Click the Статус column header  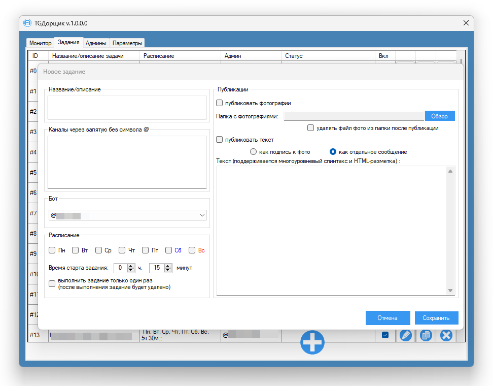coord(328,56)
